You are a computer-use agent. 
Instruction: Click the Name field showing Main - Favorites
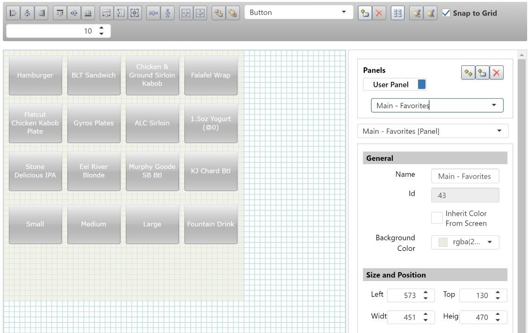pos(465,176)
